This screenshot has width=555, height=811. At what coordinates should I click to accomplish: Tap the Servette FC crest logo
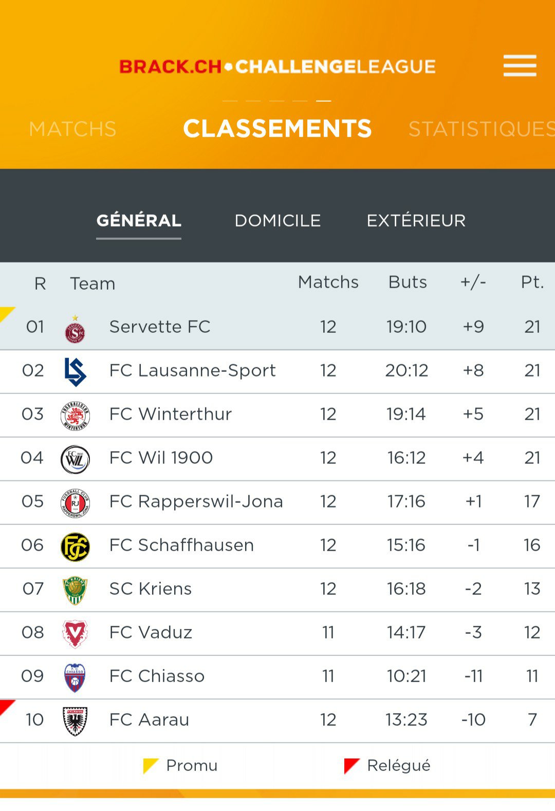tap(75, 329)
